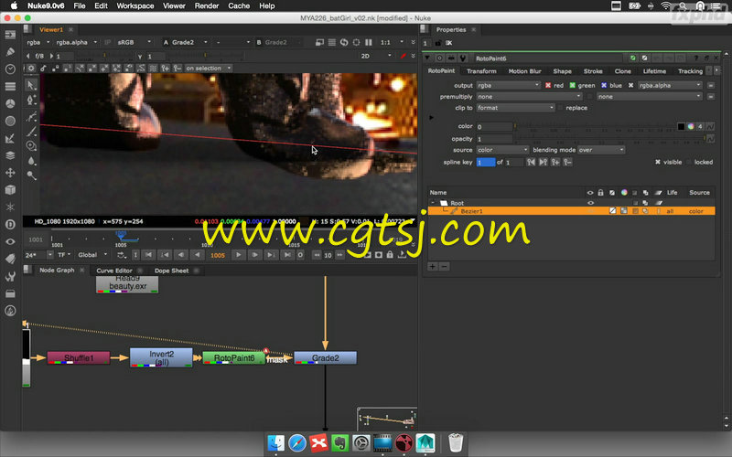
Task: Switch to the Motion Blur tab
Action: (524, 71)
